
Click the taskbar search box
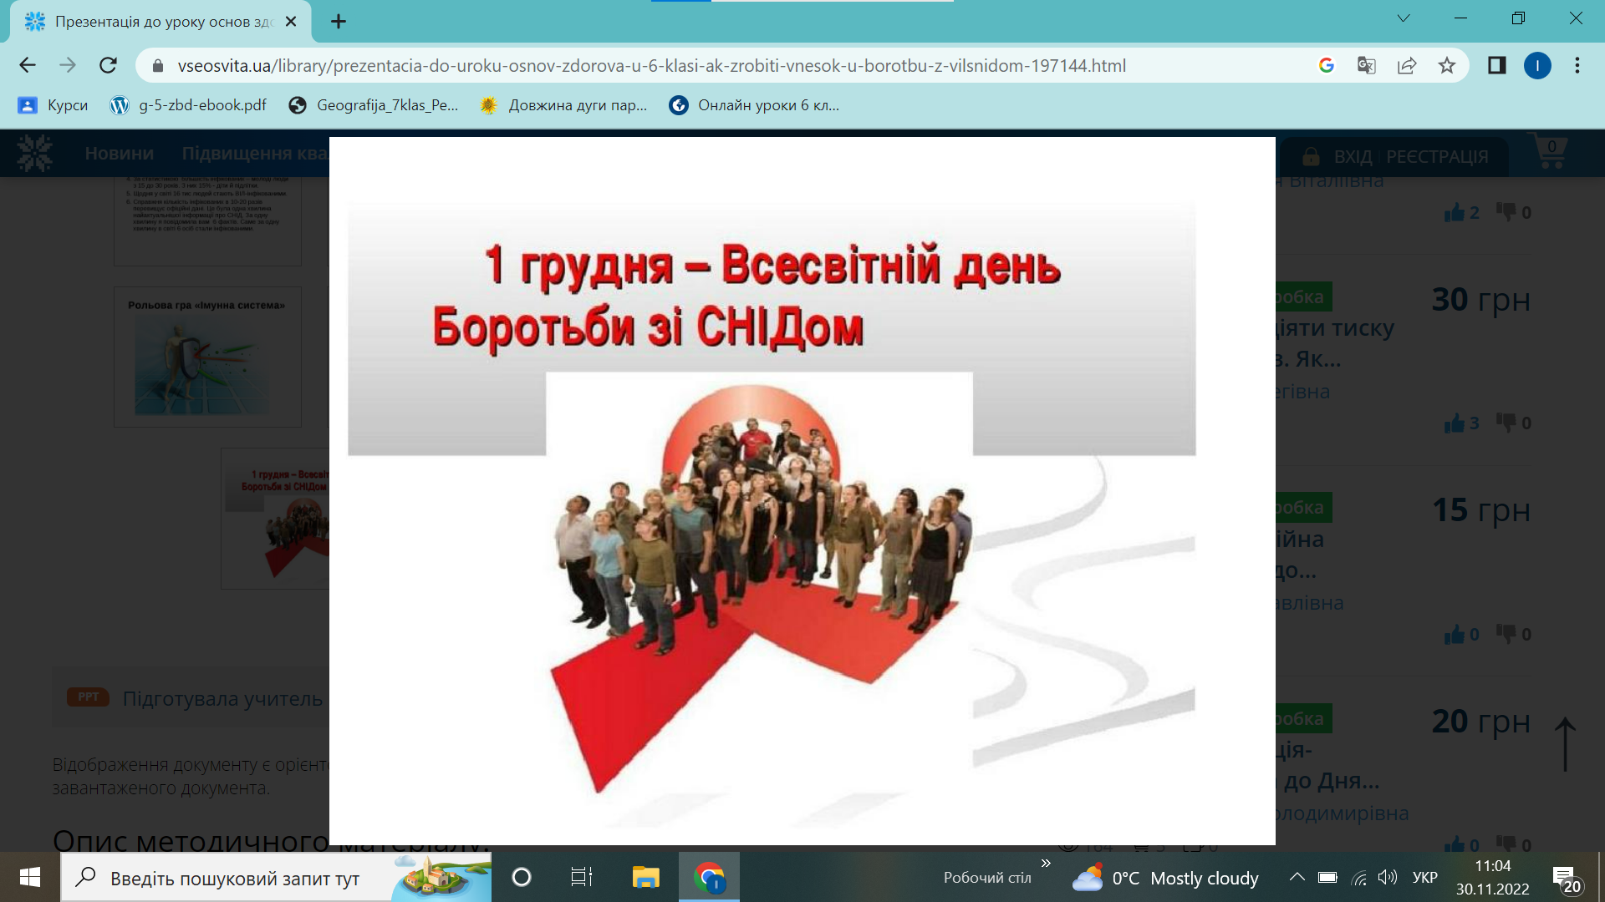click(x=276, y=877)
